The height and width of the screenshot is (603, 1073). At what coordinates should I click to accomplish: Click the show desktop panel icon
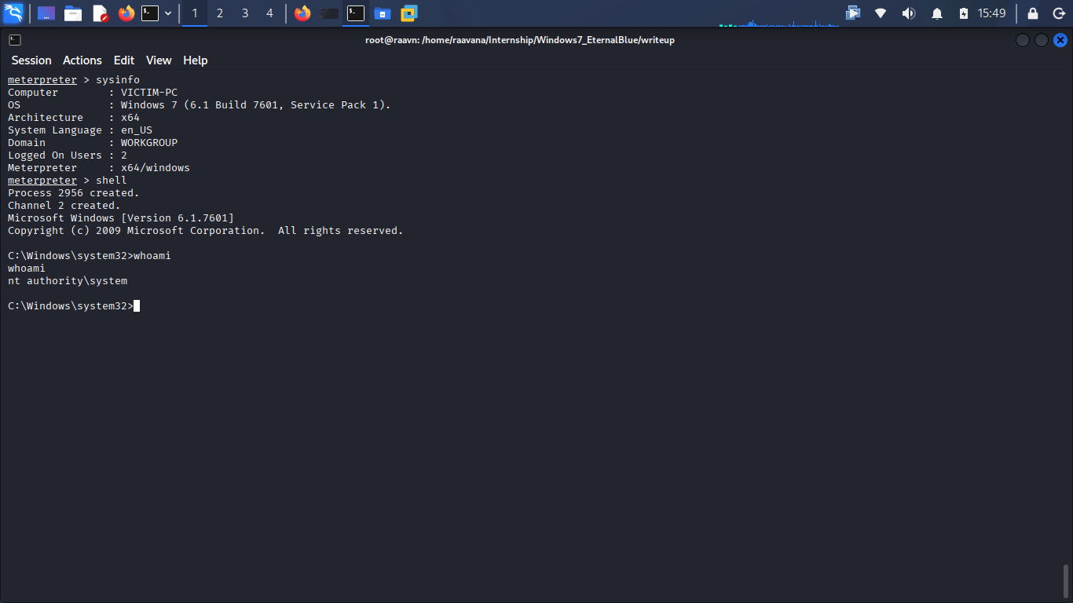pyautogui.click(x=46, y=13)
